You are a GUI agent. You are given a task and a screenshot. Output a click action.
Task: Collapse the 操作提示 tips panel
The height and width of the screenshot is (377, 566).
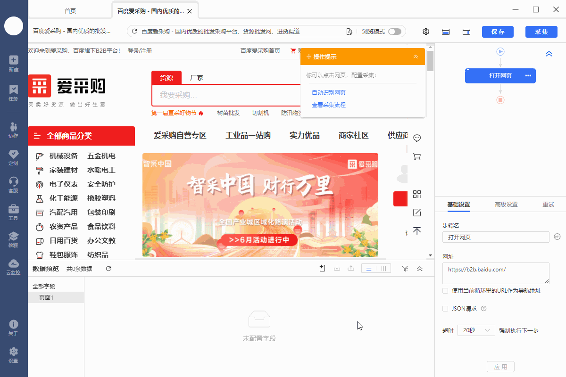coord(416,57)
